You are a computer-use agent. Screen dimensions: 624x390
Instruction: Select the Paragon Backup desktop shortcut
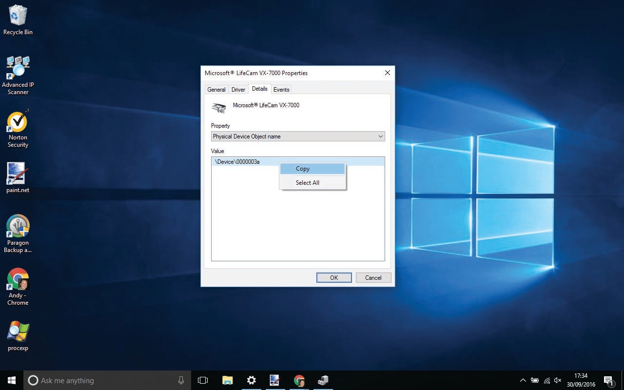click(x=18, y=234)
